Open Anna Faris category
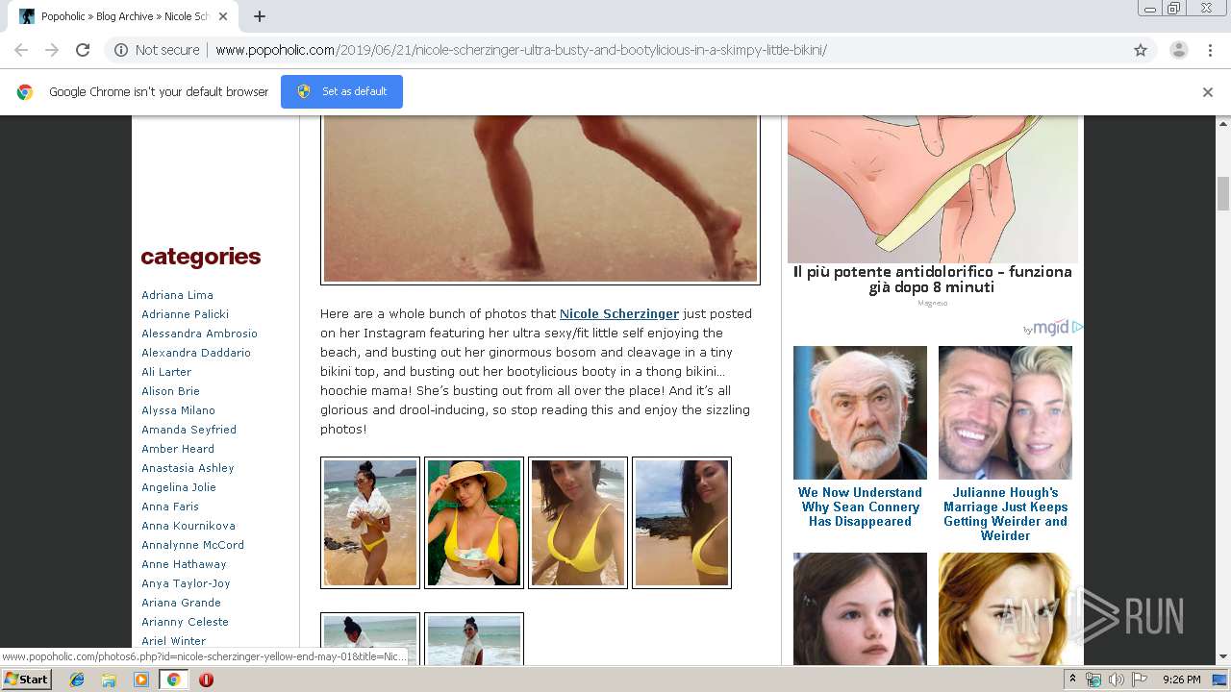Image resolution: width=1231 pixels, height=692 pixels. coord(170,507)
